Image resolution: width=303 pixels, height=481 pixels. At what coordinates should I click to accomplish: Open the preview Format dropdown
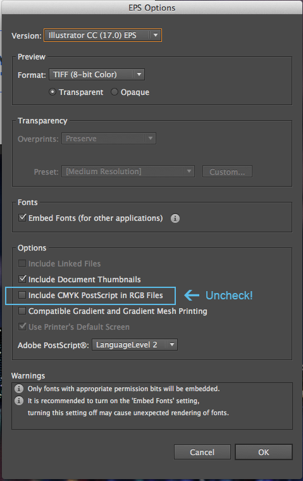97,75
